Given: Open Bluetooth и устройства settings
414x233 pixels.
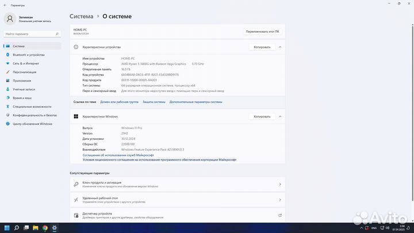Looking at the screenshot, I should (28, 55).
